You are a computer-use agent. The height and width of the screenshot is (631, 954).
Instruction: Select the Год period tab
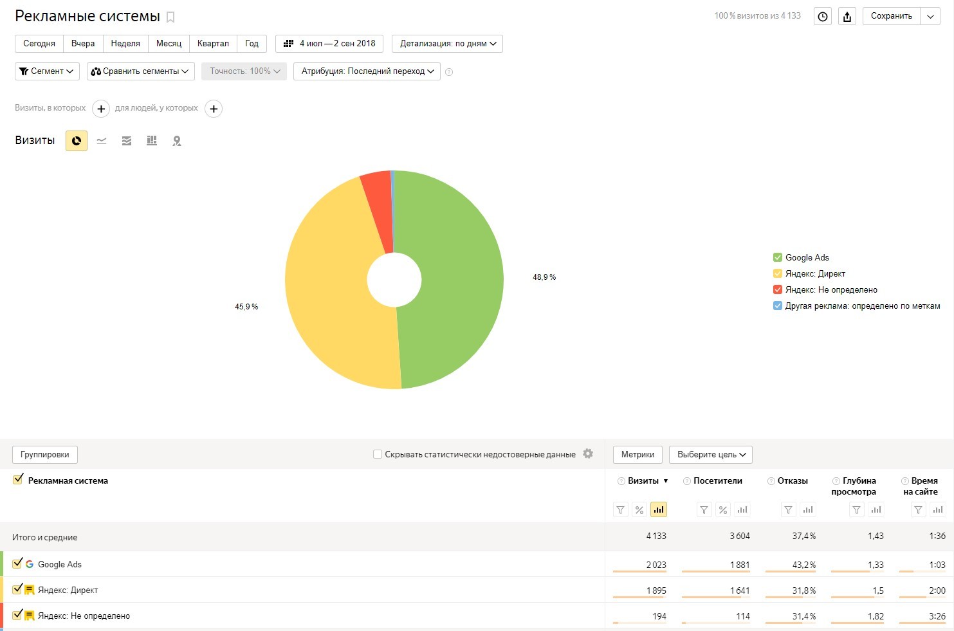pos(252,44)
